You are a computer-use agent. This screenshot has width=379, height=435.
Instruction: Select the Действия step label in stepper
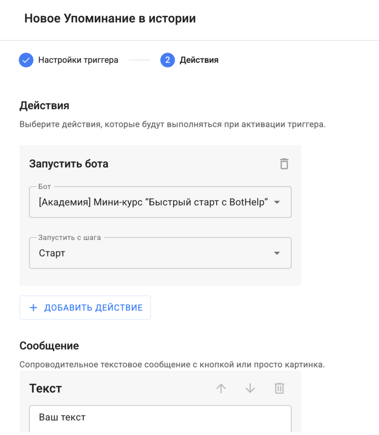(199, 60)
